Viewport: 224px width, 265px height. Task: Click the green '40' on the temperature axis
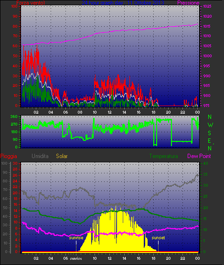pyautogui.click(x=205, y=163)
